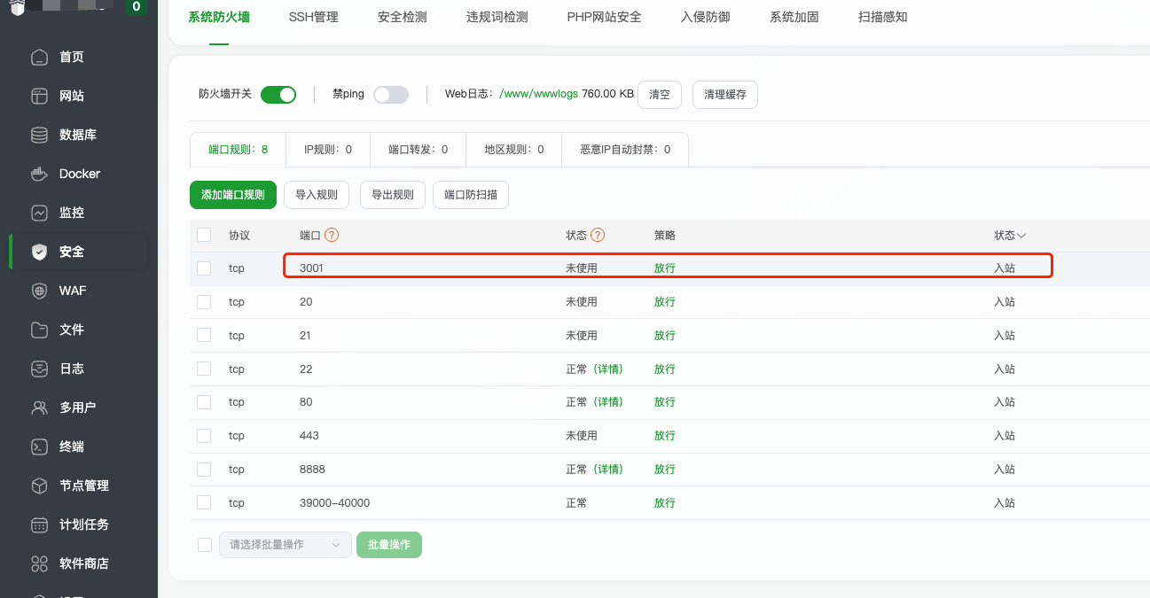Select the 恶意IP自动封禁 sub-tab
The image size is (1150, 598).
(x=625, y=150)
